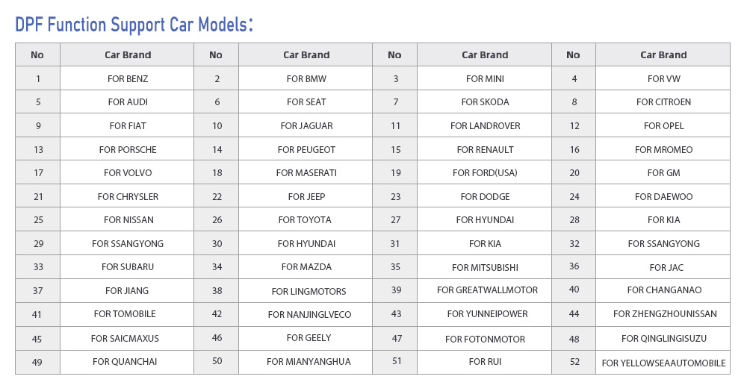
Task: Click the FOR ZHENGZHOUNISSAN cell
Action: pos(665,314)
